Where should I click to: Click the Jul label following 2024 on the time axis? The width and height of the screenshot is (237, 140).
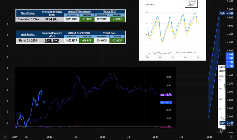(182, 137)
